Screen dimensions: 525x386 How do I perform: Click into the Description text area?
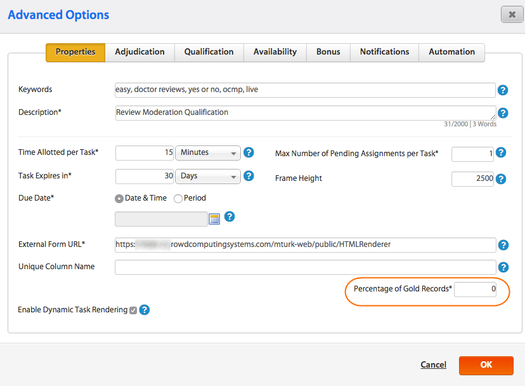click(x=306, y=112)
